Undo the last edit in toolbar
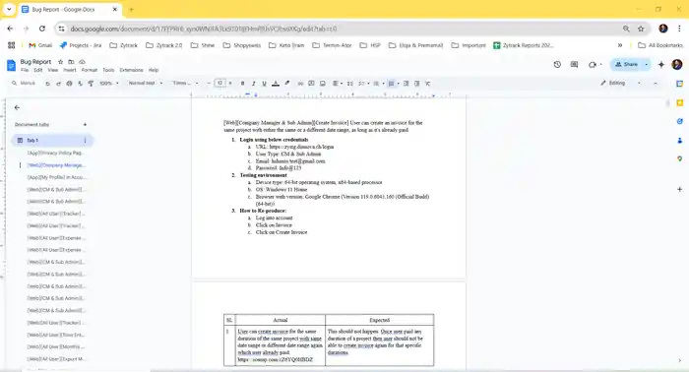The image size is (689, 372). coord(47,84)
